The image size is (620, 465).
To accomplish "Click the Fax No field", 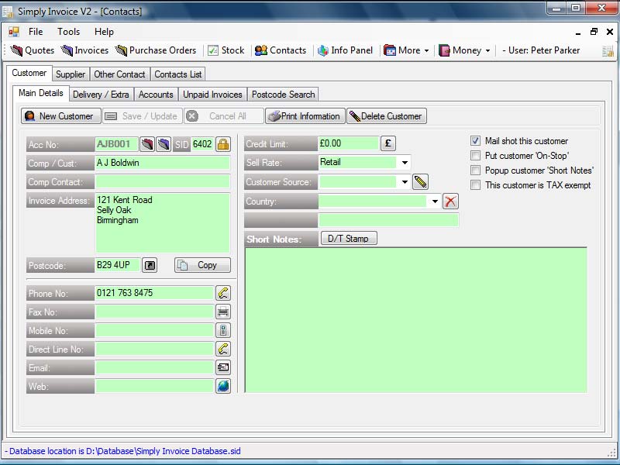I will 154,312.
